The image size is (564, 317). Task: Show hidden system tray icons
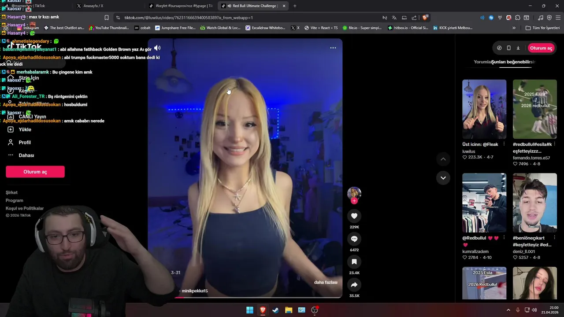click(508, 310)
